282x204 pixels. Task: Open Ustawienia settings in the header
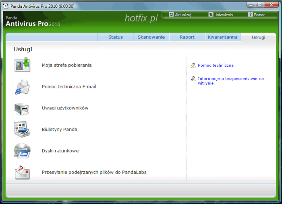point(220,15)
